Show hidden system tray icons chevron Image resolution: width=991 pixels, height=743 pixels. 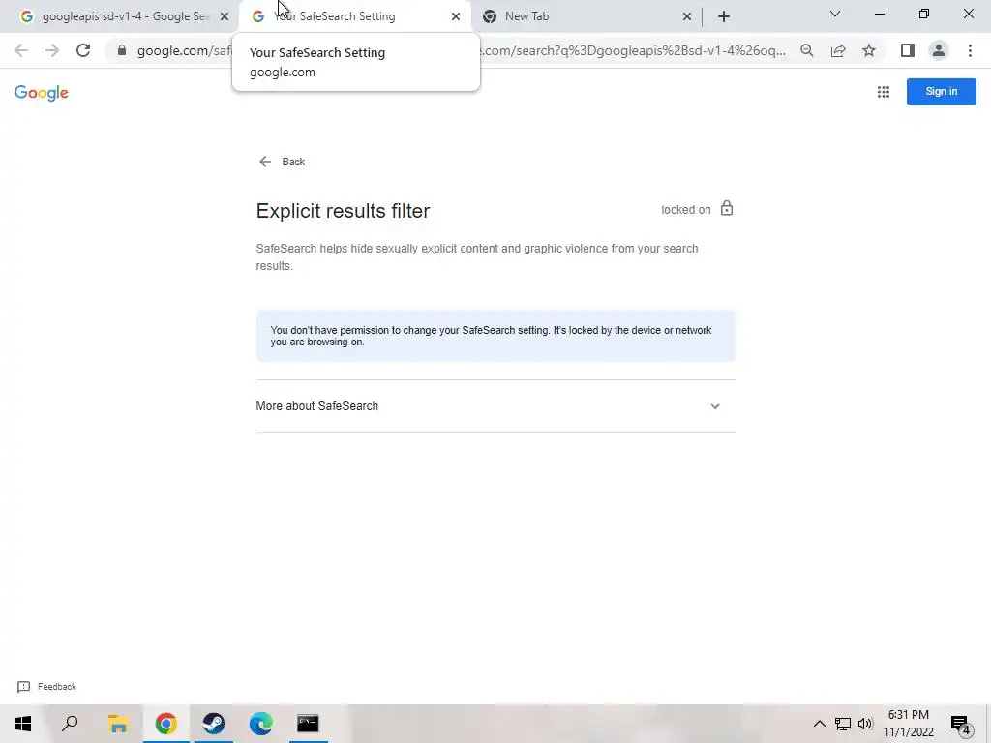click(819, 724)
